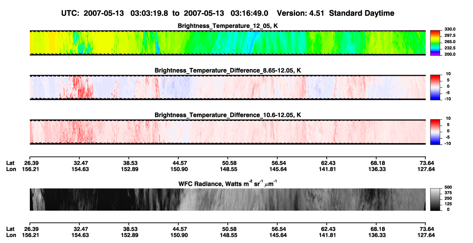
Task: Click the 232.5 colorbar tick label
Action: click(450, 48)
